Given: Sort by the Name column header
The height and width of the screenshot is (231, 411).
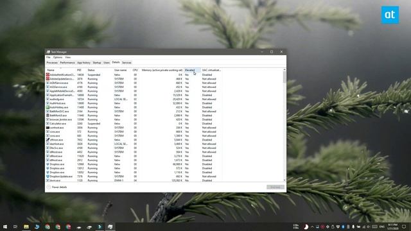Looking at the screenshot, I should [61, 70].
